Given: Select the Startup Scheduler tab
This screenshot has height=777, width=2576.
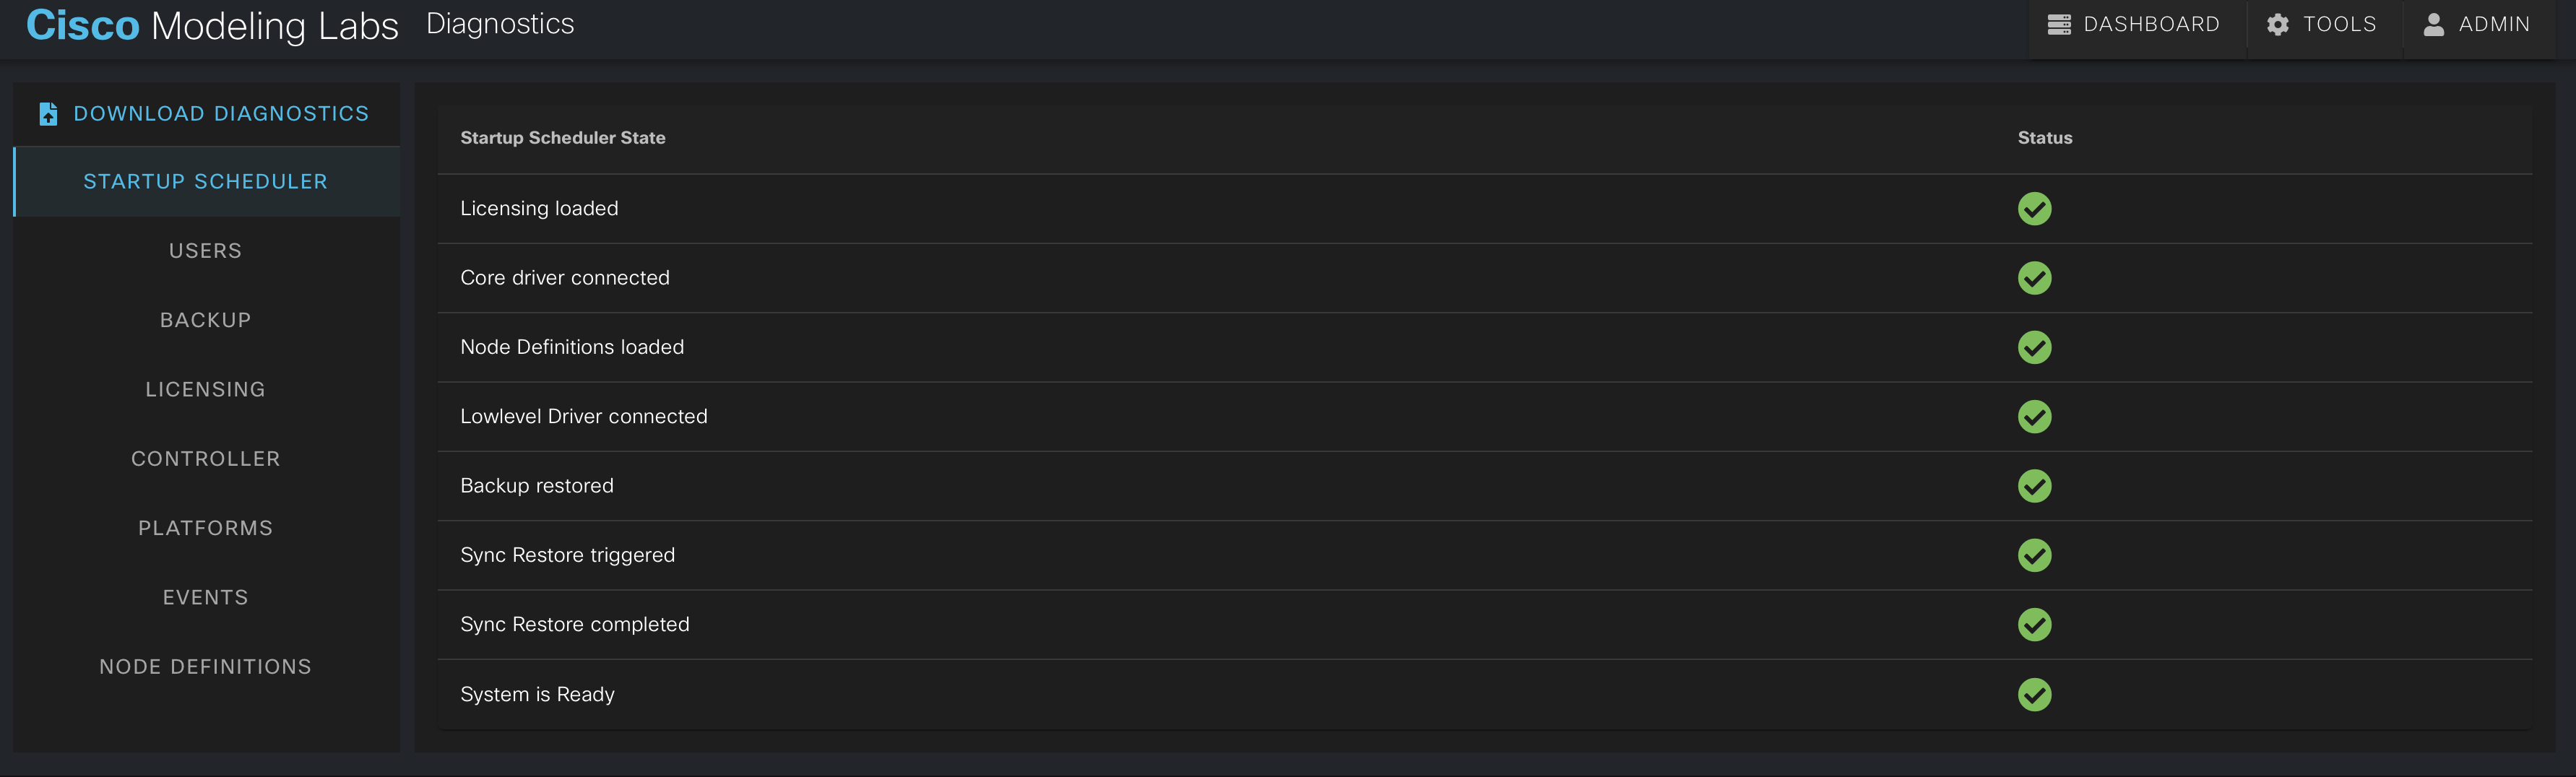Looking at the screenshot, I should [x=205, y=182].
